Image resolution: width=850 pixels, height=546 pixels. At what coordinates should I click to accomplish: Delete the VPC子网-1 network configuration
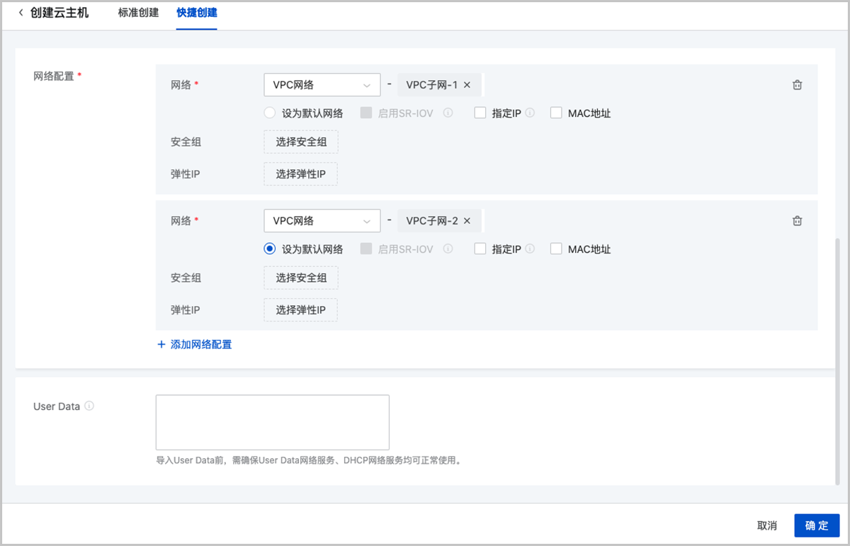[x=797, y=85]
